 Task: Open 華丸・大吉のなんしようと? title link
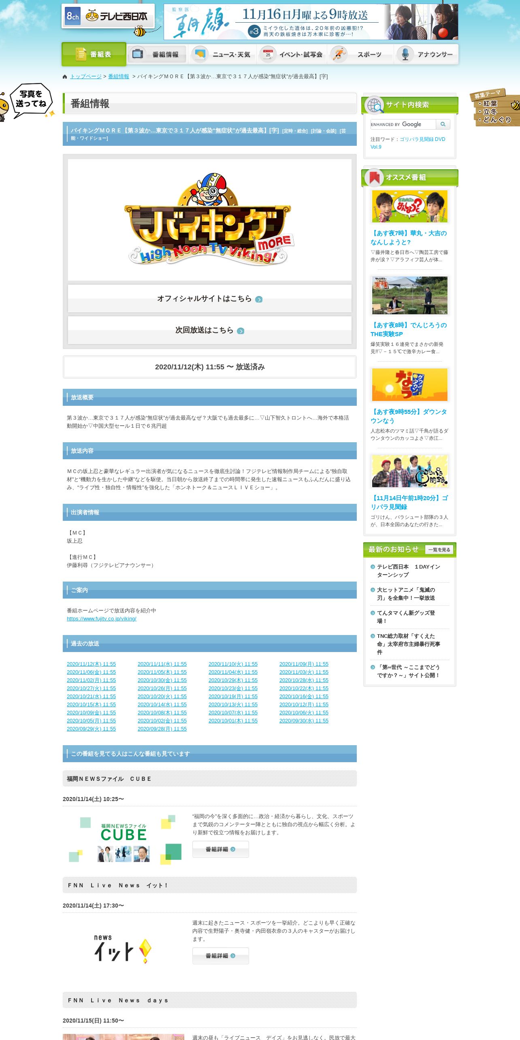point(409,238)
